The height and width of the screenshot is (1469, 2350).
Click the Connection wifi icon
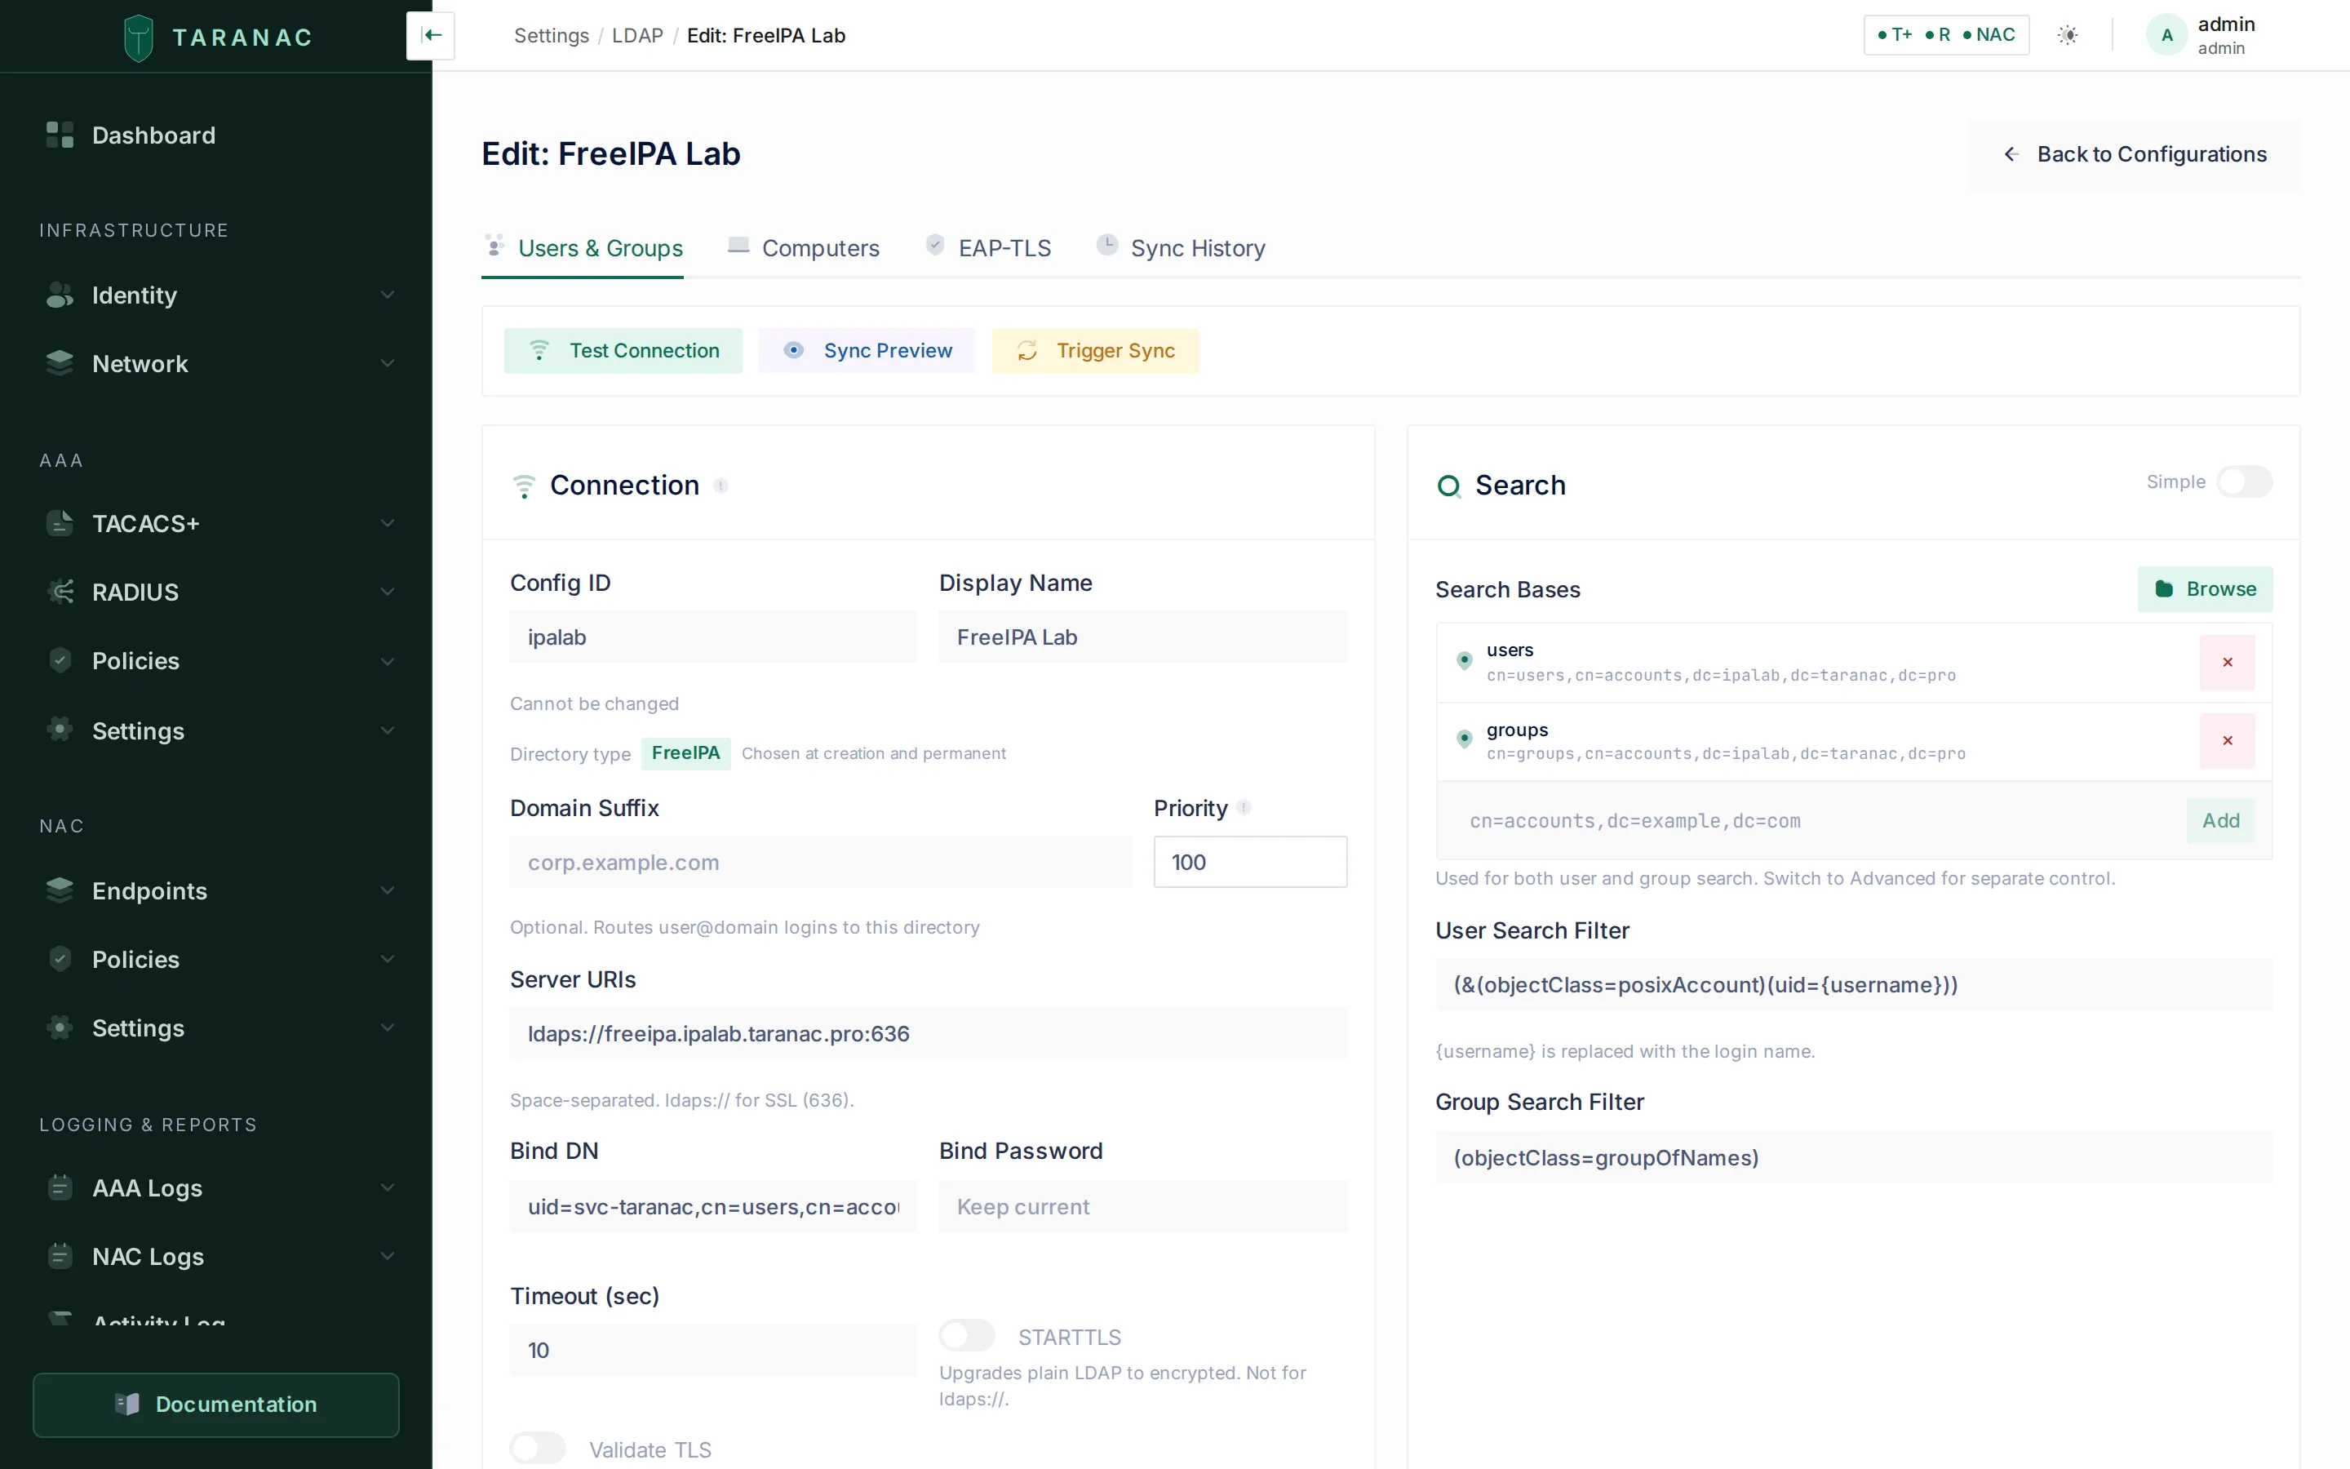[523, 486]
